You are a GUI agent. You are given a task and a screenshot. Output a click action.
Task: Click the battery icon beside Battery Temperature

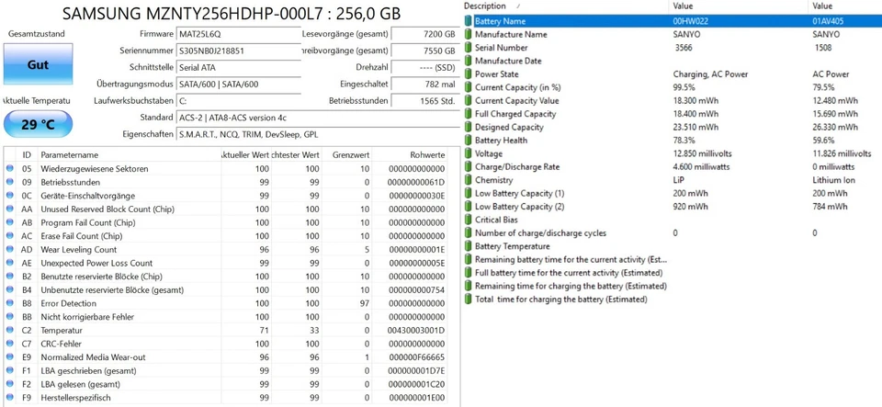468,246
